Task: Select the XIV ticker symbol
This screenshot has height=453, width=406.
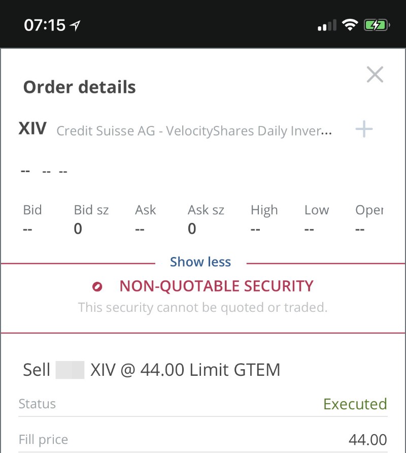Action: (x=32, y=128)
